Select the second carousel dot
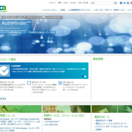 [x=85, y=76]
